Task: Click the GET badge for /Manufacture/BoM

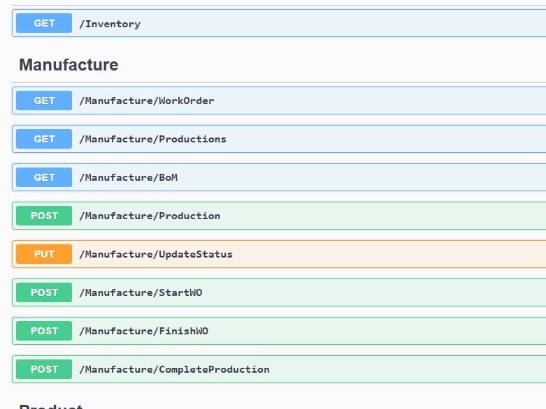Action: [44, 177]
